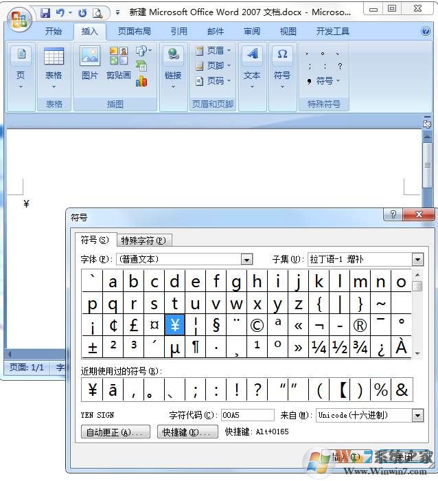
Task: Select the 插入 ribbon tab
Action: pyautogui.click(x=89, y=32)
